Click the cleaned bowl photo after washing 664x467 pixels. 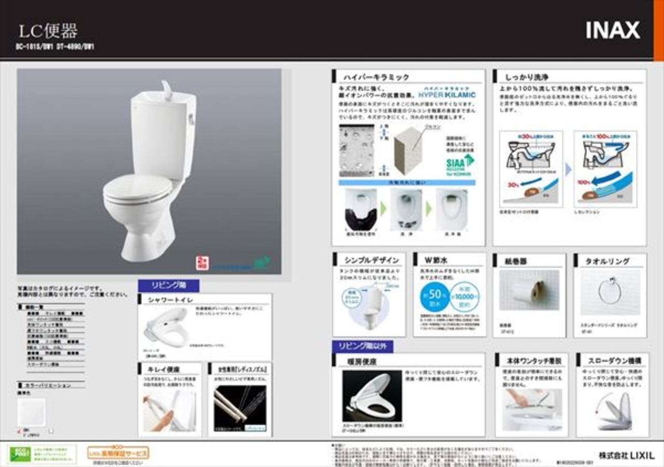click(451, 210)
